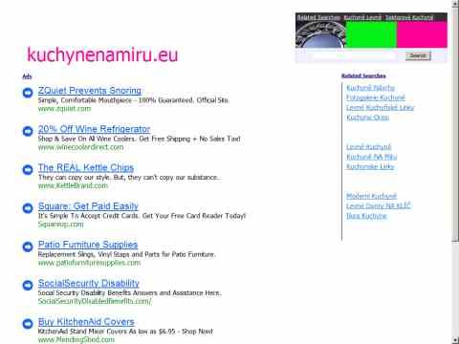The height and width of the screenshot is (344, 459).
Task: Click the Search button in banner
Action: point(418,55)
